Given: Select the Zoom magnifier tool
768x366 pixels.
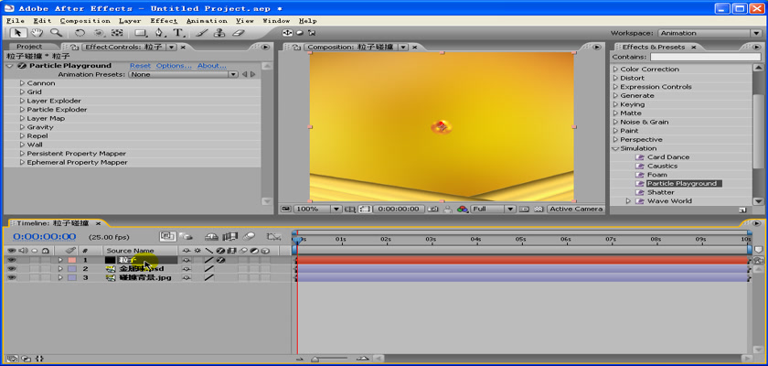Looking at the screenshot, I should [57, 33].
